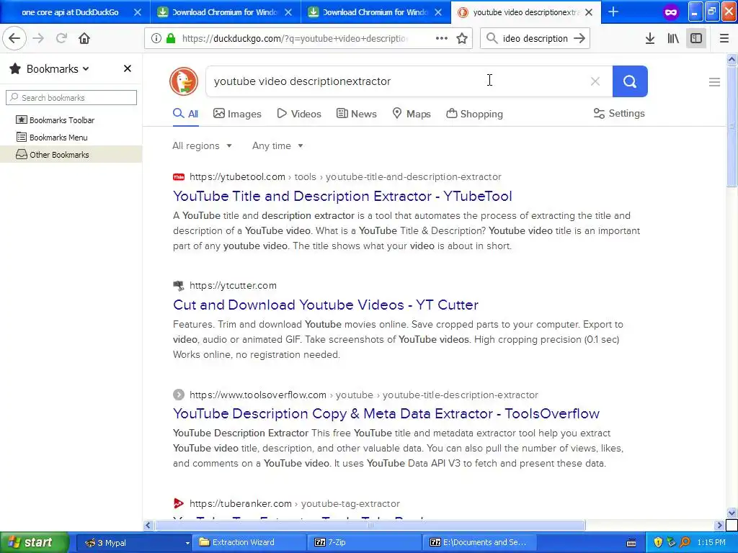
Task: Open Cut and Download Youtube Videos result
Action: point(325,305)
